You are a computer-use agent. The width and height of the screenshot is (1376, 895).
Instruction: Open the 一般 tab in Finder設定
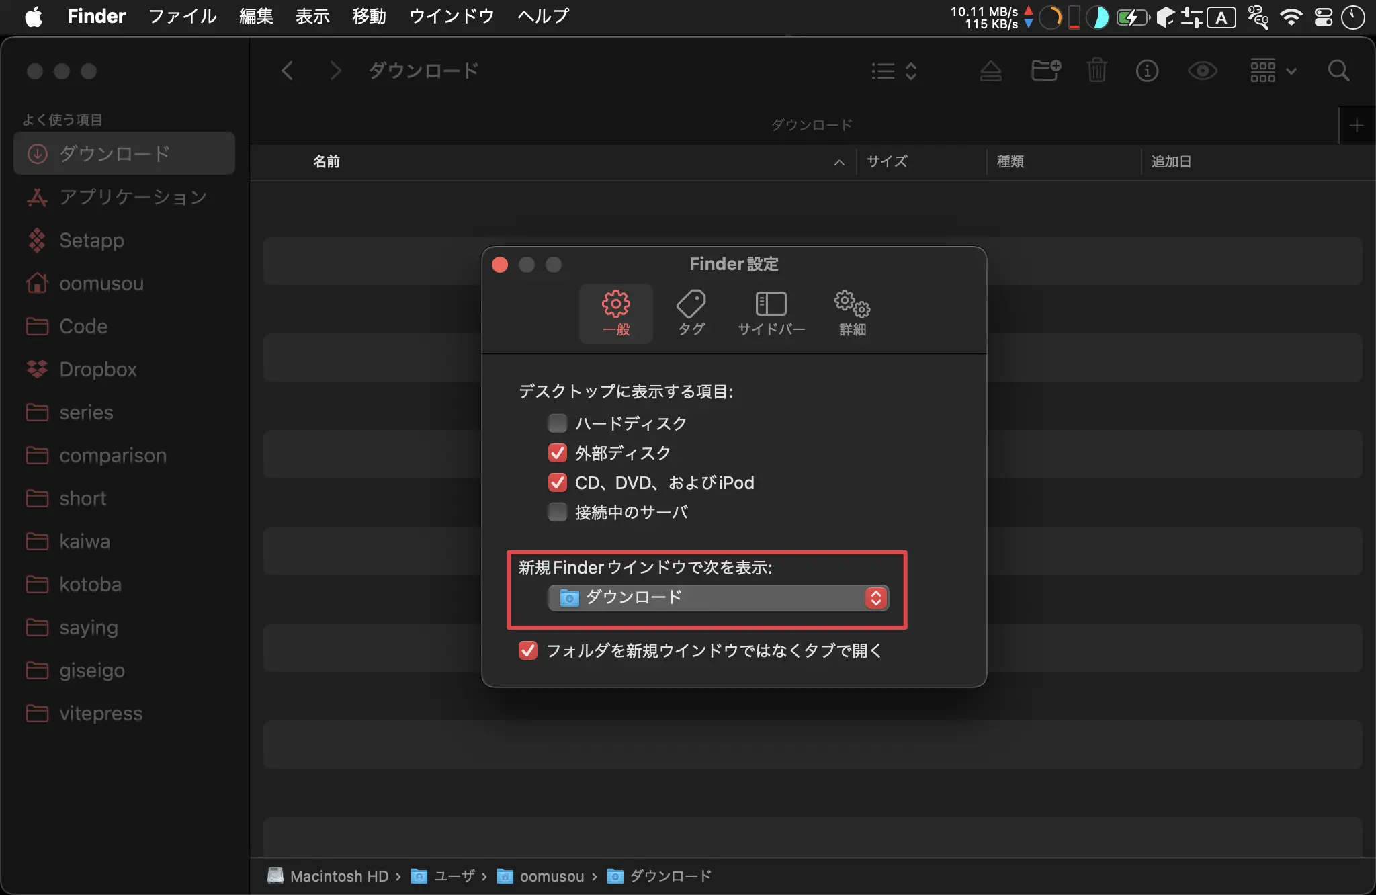pos(616,313)
